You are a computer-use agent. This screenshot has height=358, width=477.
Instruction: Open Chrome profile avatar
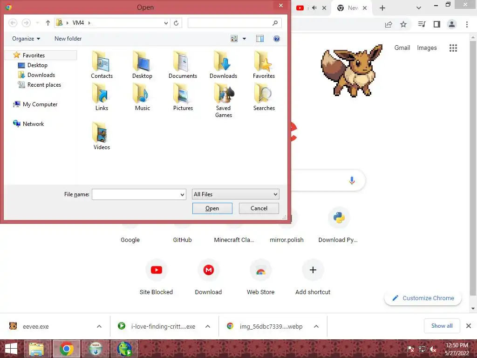pos(452,24)
